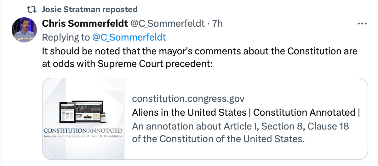The image size is (378, 166).
Task: Click the "of the Constitution of the United States" line
Action: click(x=218, y=139)
